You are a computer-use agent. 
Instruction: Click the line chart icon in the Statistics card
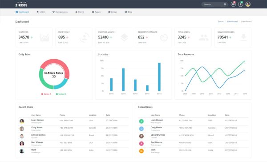click(x=45, y=37)
